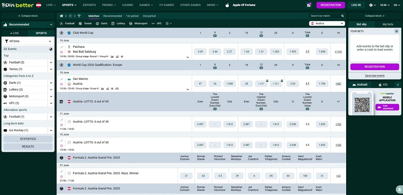Click the Apple Of Fortune apple icon
This screenshot has height=195, width=403.
pyautogui.click(x=227, y=5)
